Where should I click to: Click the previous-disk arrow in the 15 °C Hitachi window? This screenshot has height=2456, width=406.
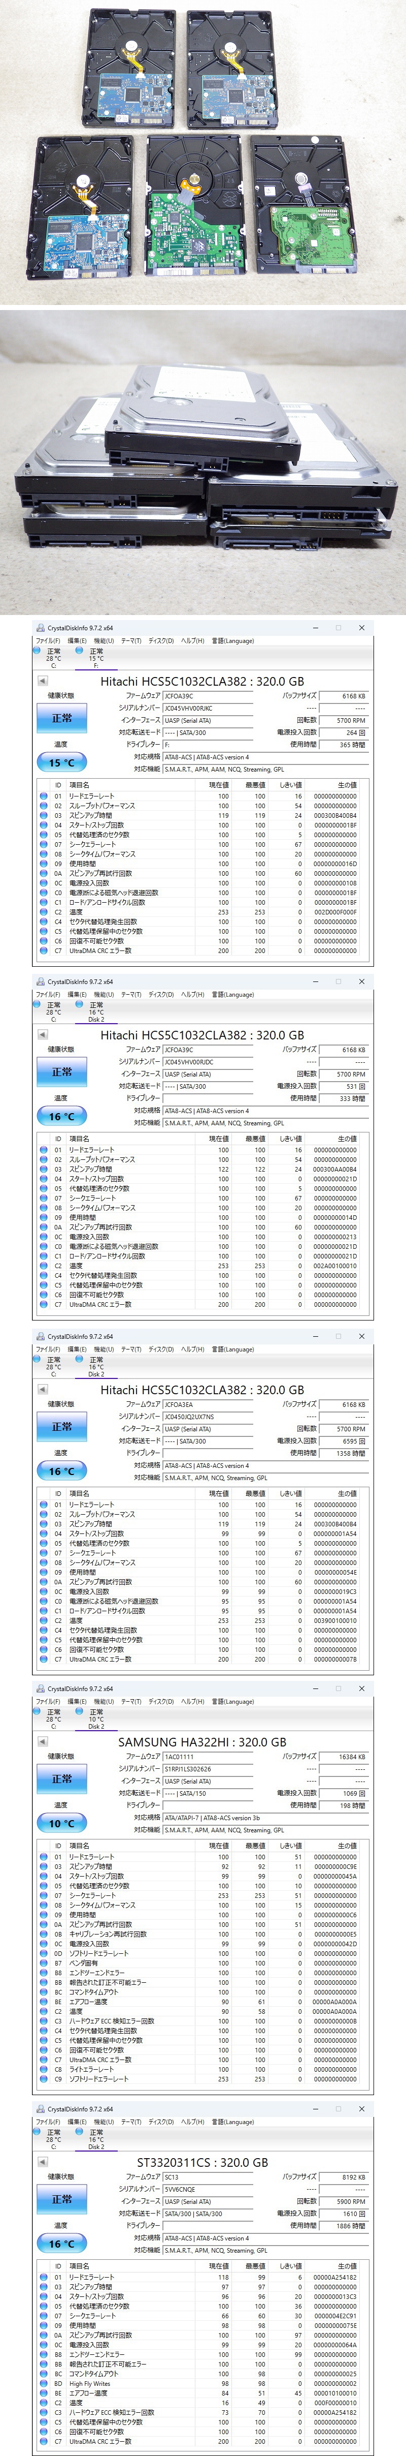pos(42,681)
